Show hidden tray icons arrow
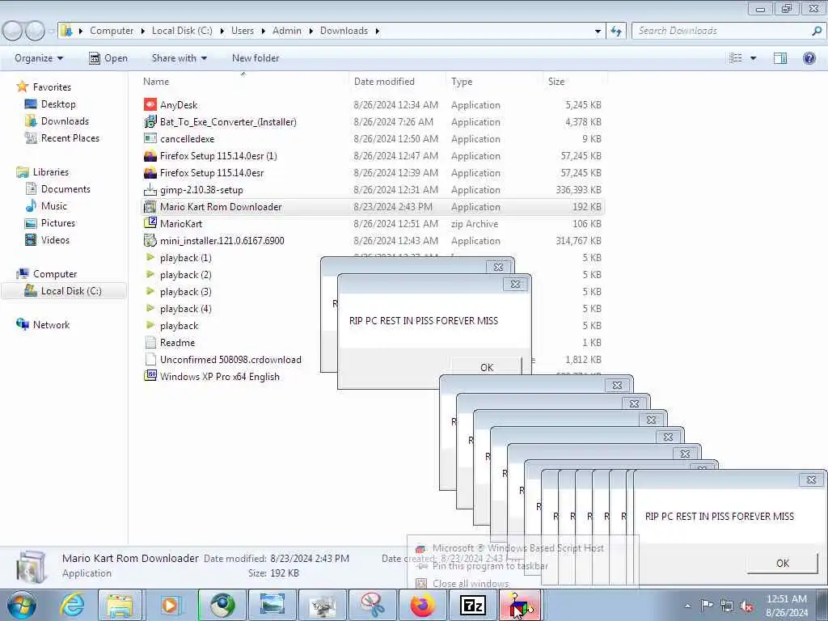 click(687, 606)
